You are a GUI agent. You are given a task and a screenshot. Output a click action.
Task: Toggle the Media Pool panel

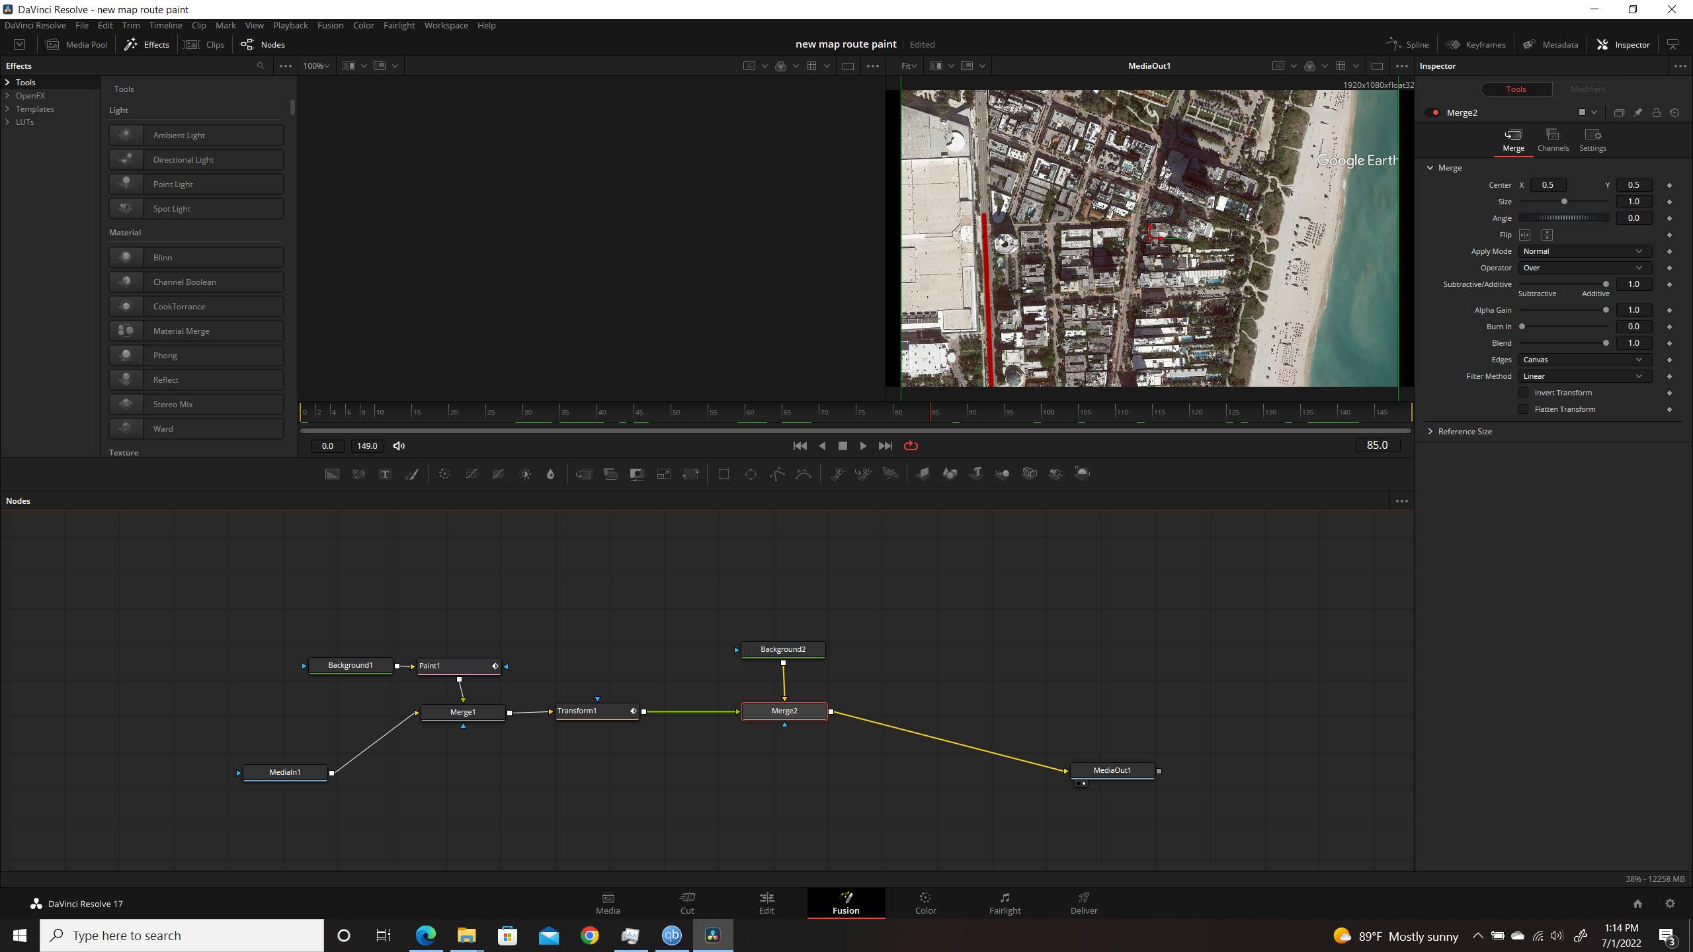(77, 44)
